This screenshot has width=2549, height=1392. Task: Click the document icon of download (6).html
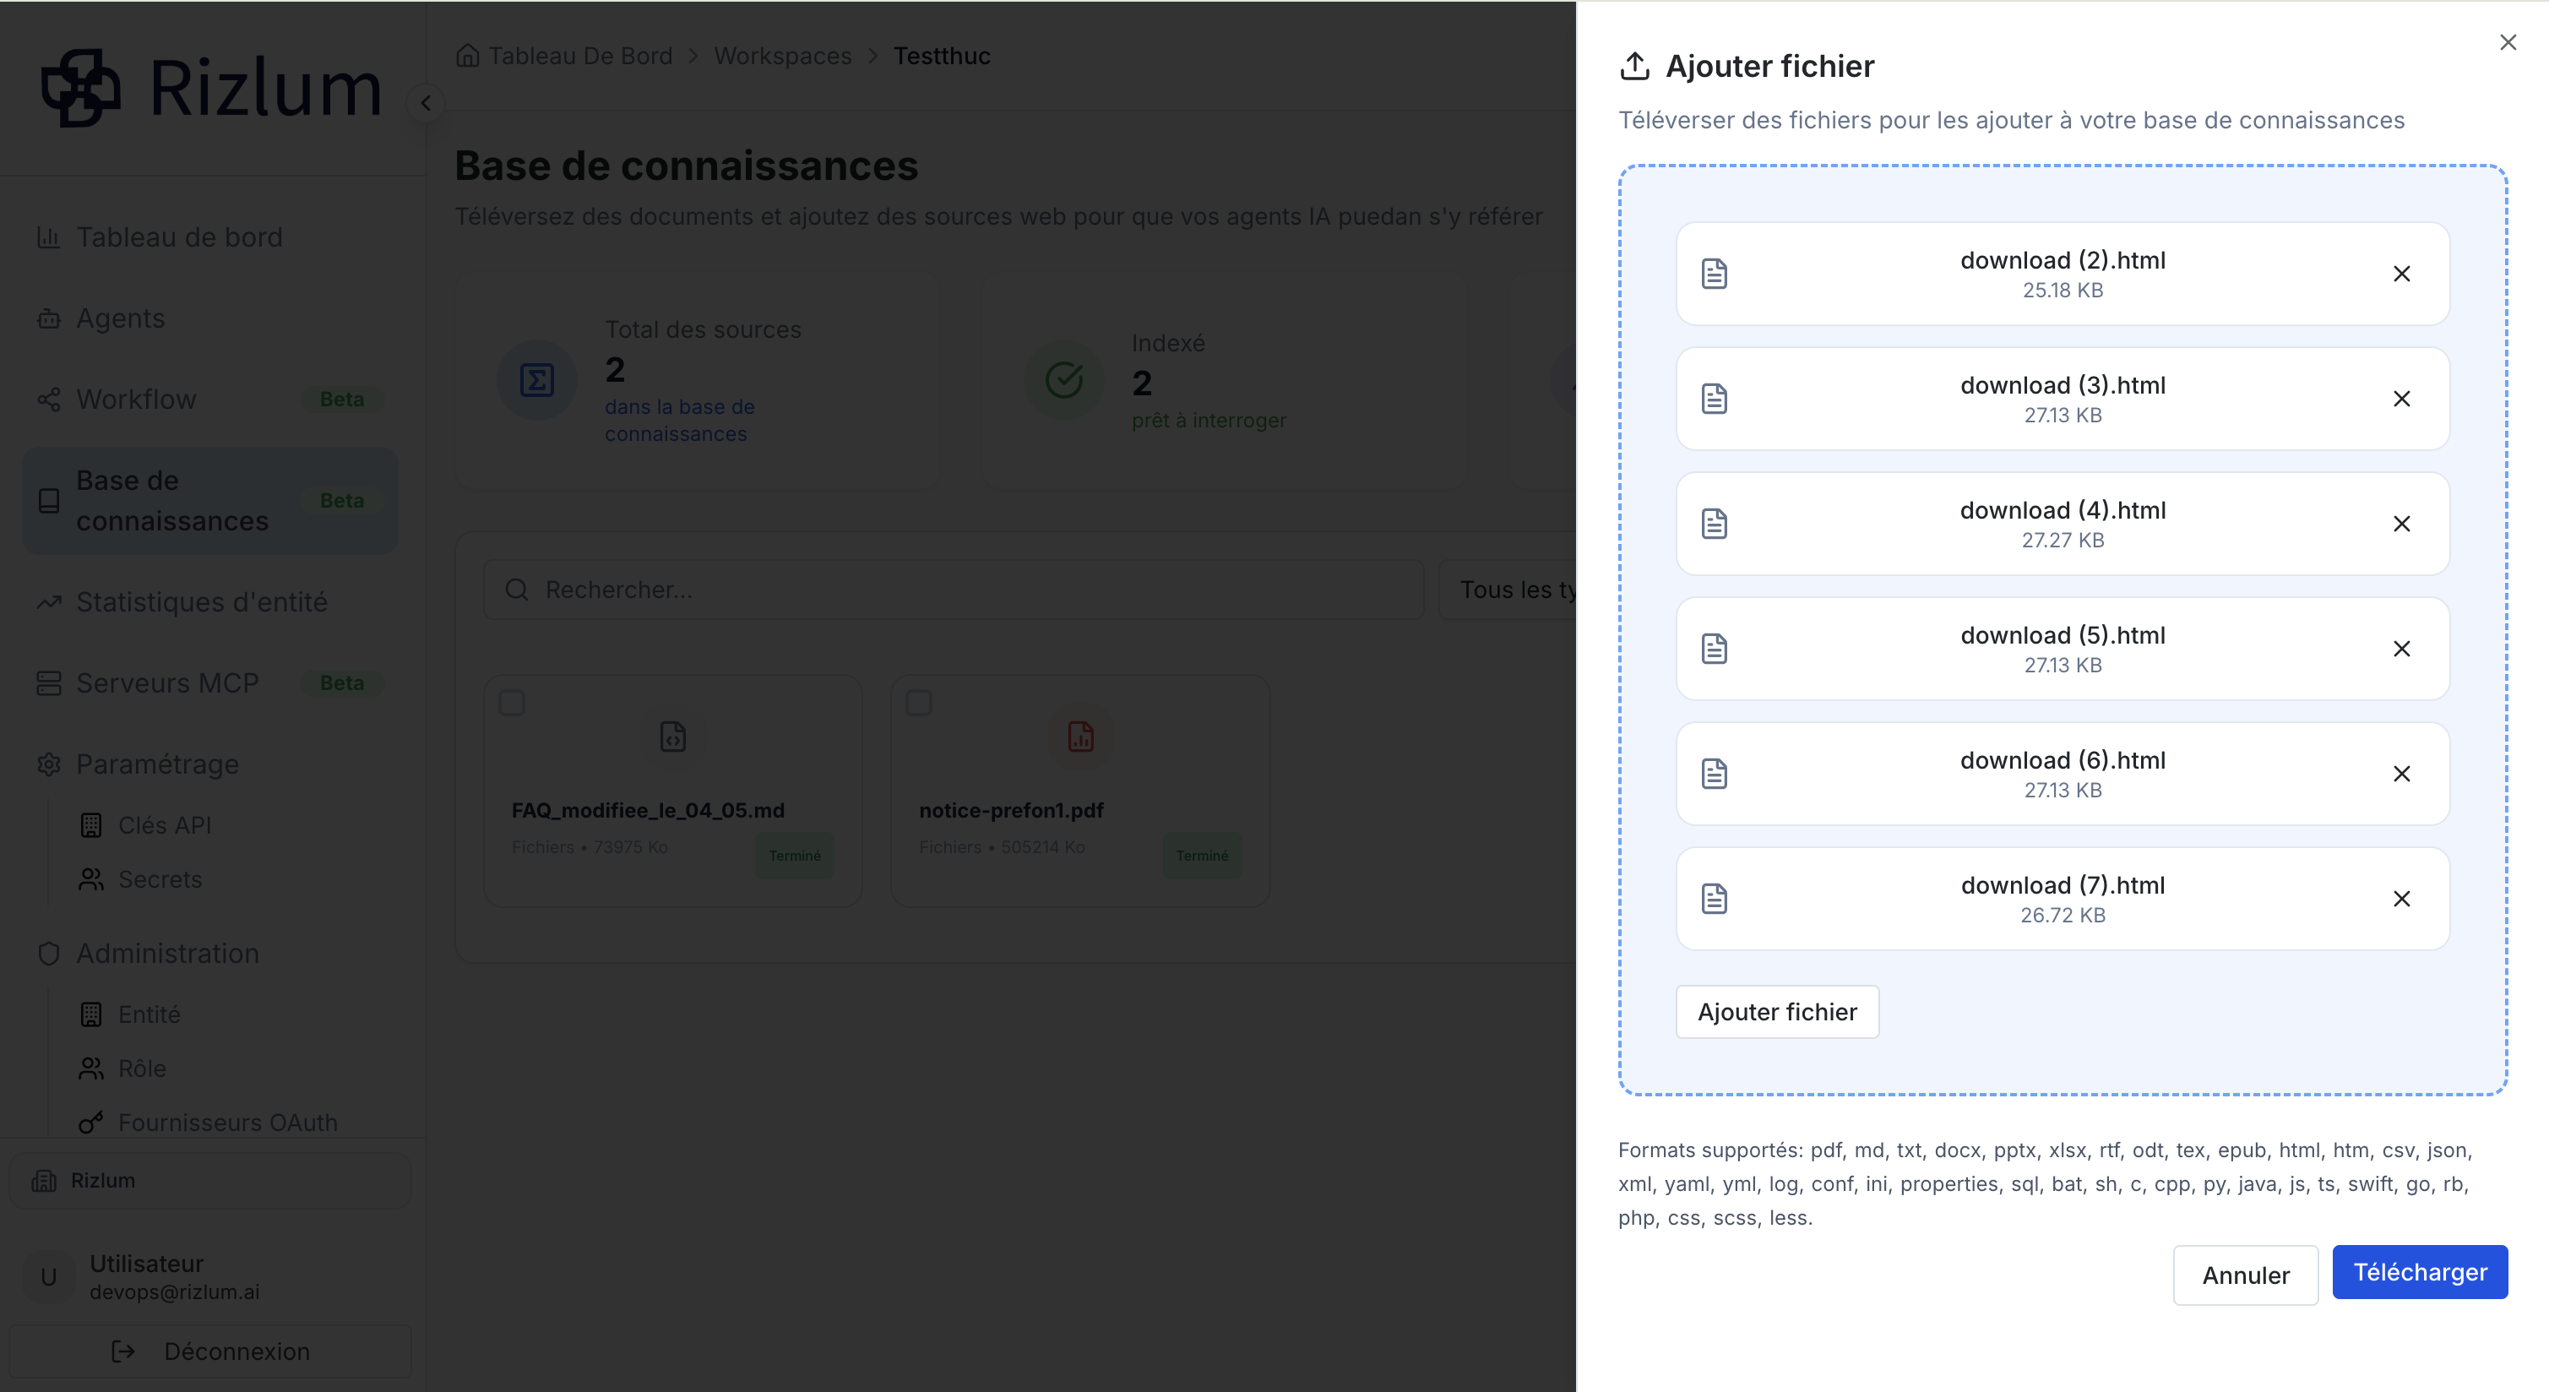coord(1715,774)
